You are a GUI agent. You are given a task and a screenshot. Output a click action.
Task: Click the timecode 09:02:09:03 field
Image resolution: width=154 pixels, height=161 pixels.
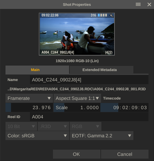point(124,107)
